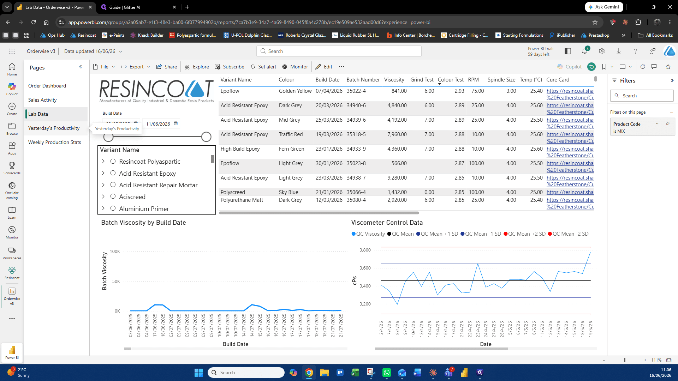Select Aciscreed radio button
Image resolution: width=678 pixels, height=381 pixels.
click(x=113, y=196)
